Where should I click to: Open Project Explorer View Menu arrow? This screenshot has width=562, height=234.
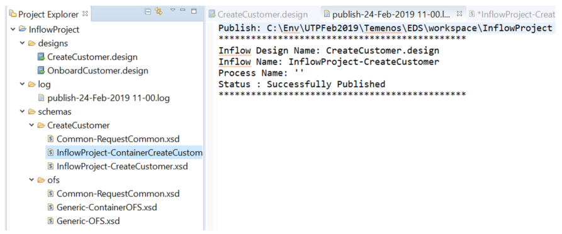173,10
